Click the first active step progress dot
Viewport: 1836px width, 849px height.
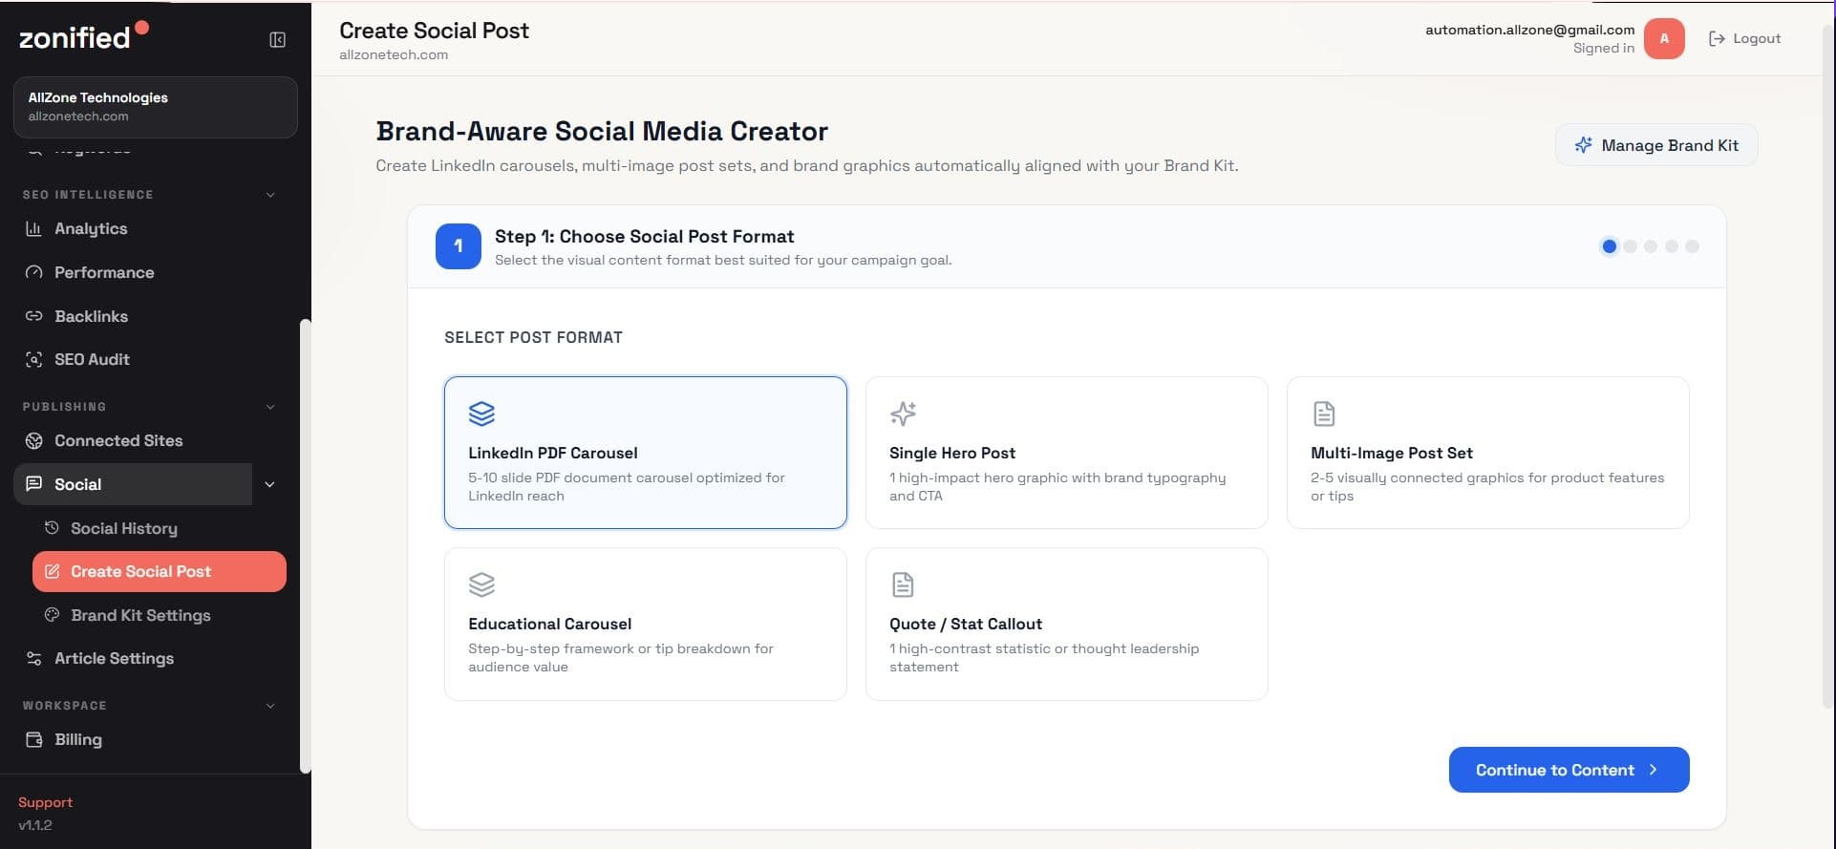pyautogui.click(x=1610, y=246)
